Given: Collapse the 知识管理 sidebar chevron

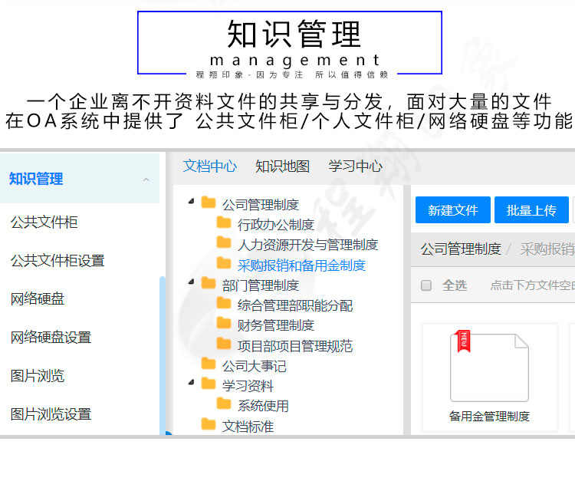Looking at the screenshot, I should point(146,180).
